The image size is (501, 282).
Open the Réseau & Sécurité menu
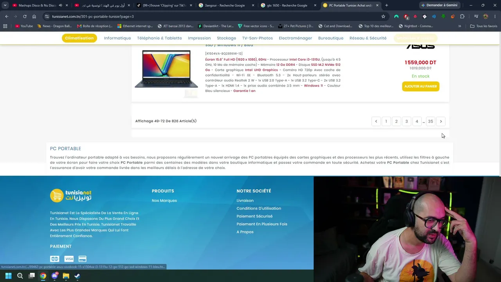click(x=368, y=38)
